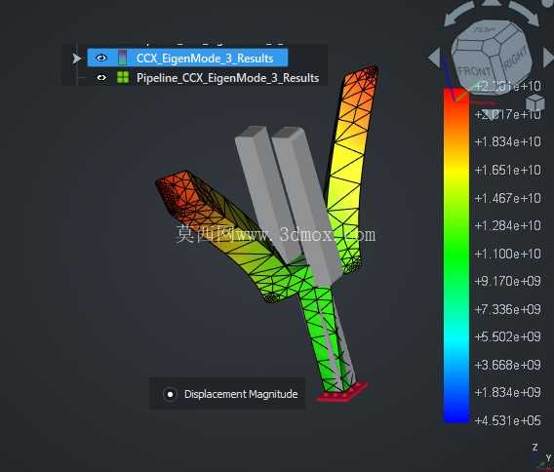554x472 pixels.
Task: Toggle visibility of CCX_EigenMode_3_Results
Action: pos(101,58)
